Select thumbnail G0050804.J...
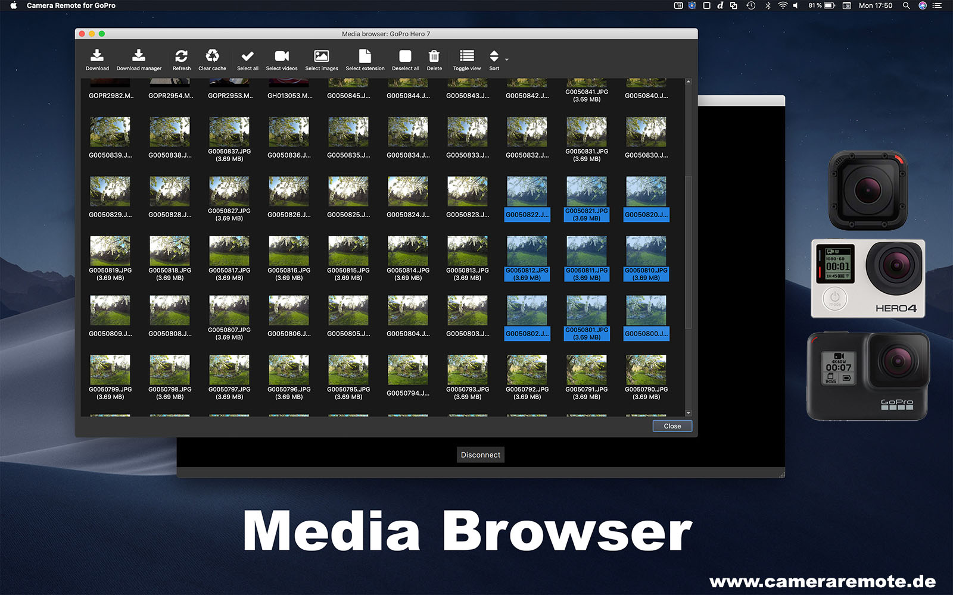Image resolution: width=953 pixels, height=595 pixels. point(408,311)
